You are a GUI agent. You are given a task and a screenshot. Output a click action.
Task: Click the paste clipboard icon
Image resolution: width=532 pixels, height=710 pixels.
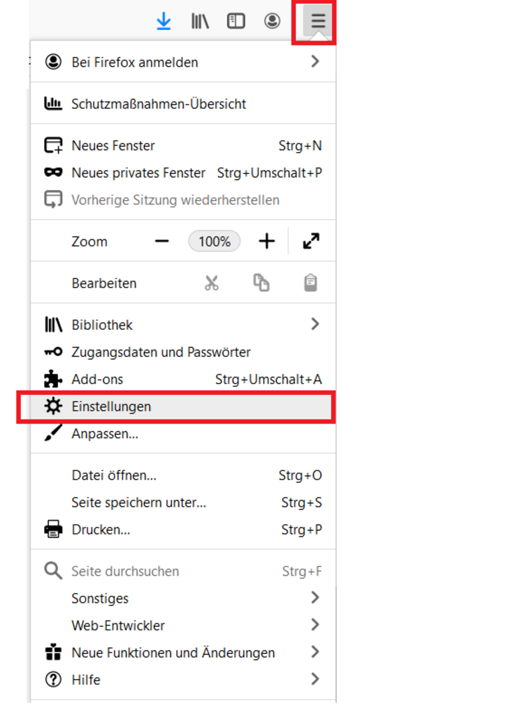coord(310,283)
